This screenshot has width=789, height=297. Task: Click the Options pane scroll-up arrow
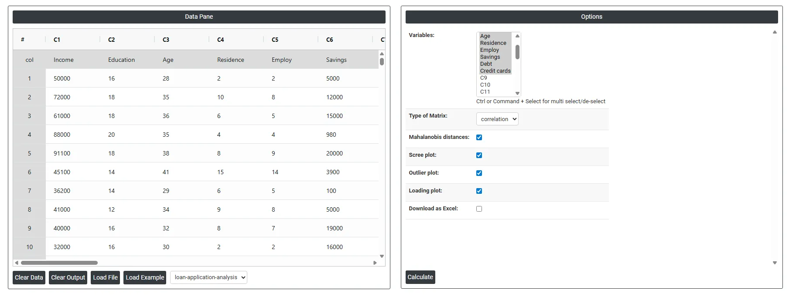point(775,32)
